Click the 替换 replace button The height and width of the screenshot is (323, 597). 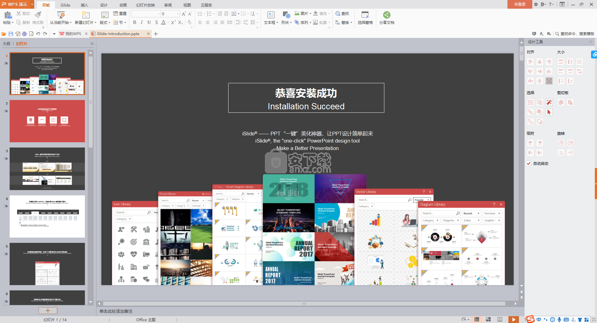[344, 22]
